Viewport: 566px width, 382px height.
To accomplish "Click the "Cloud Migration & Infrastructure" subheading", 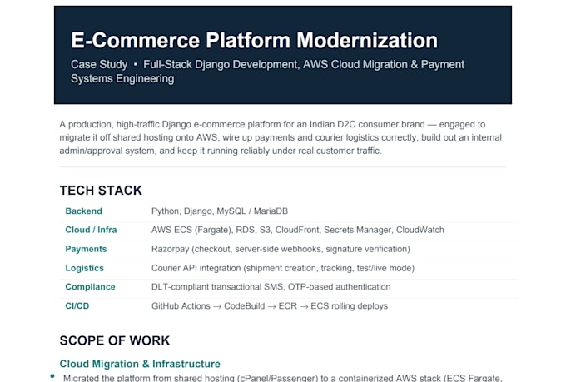I will tap(140, 364).
